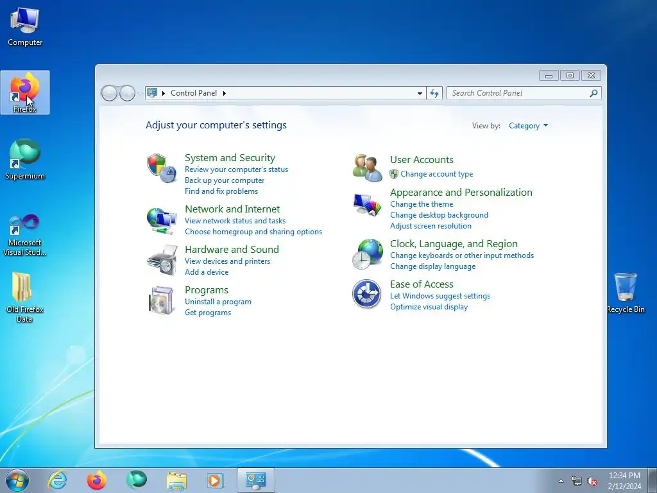Viewport: 657px width, 493px height.
Task: Launch Internet Explorer from the taskbar
Action: pyautogui.click(x=57, y=480)
